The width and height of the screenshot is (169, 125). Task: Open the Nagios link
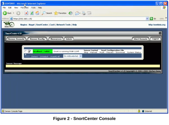[24, 25]
